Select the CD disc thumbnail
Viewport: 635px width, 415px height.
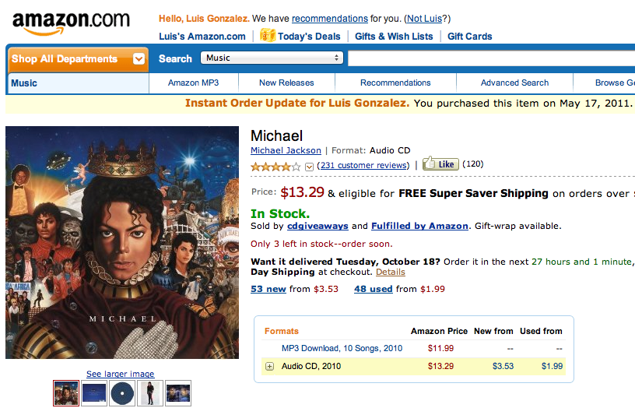[122, 393]
